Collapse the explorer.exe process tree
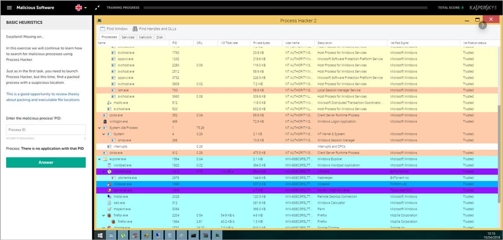The width and height of the screenshot is (503, 240). pyautogui.click(x=99, y=159)
